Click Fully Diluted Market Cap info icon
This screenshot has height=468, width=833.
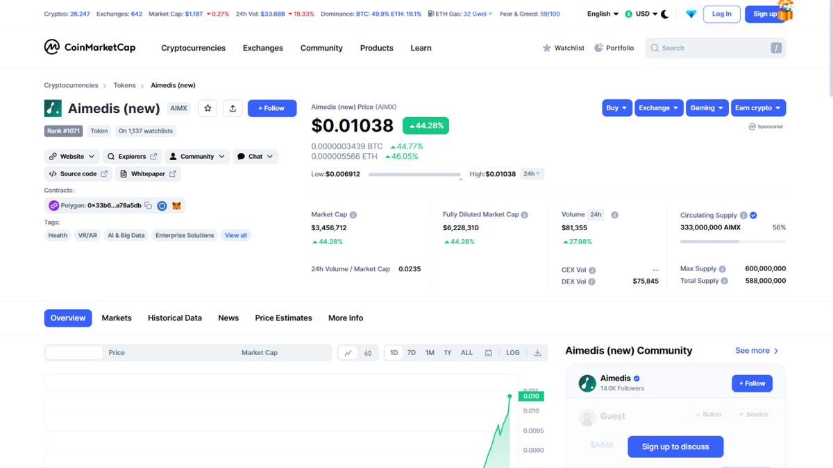coord(525,215)
